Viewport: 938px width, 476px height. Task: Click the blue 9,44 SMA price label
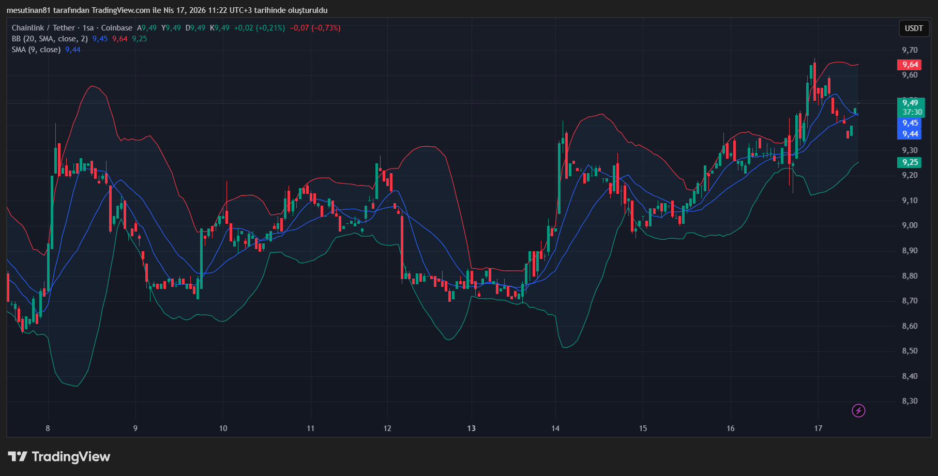click(910, 134)
